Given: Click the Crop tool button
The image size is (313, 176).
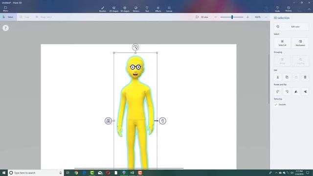Looking at the screenshot, I should [24, 17].
